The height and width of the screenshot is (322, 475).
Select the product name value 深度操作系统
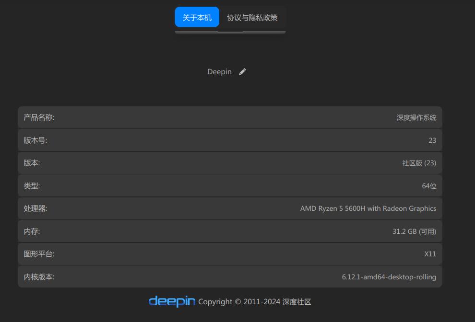coord(416,117)
